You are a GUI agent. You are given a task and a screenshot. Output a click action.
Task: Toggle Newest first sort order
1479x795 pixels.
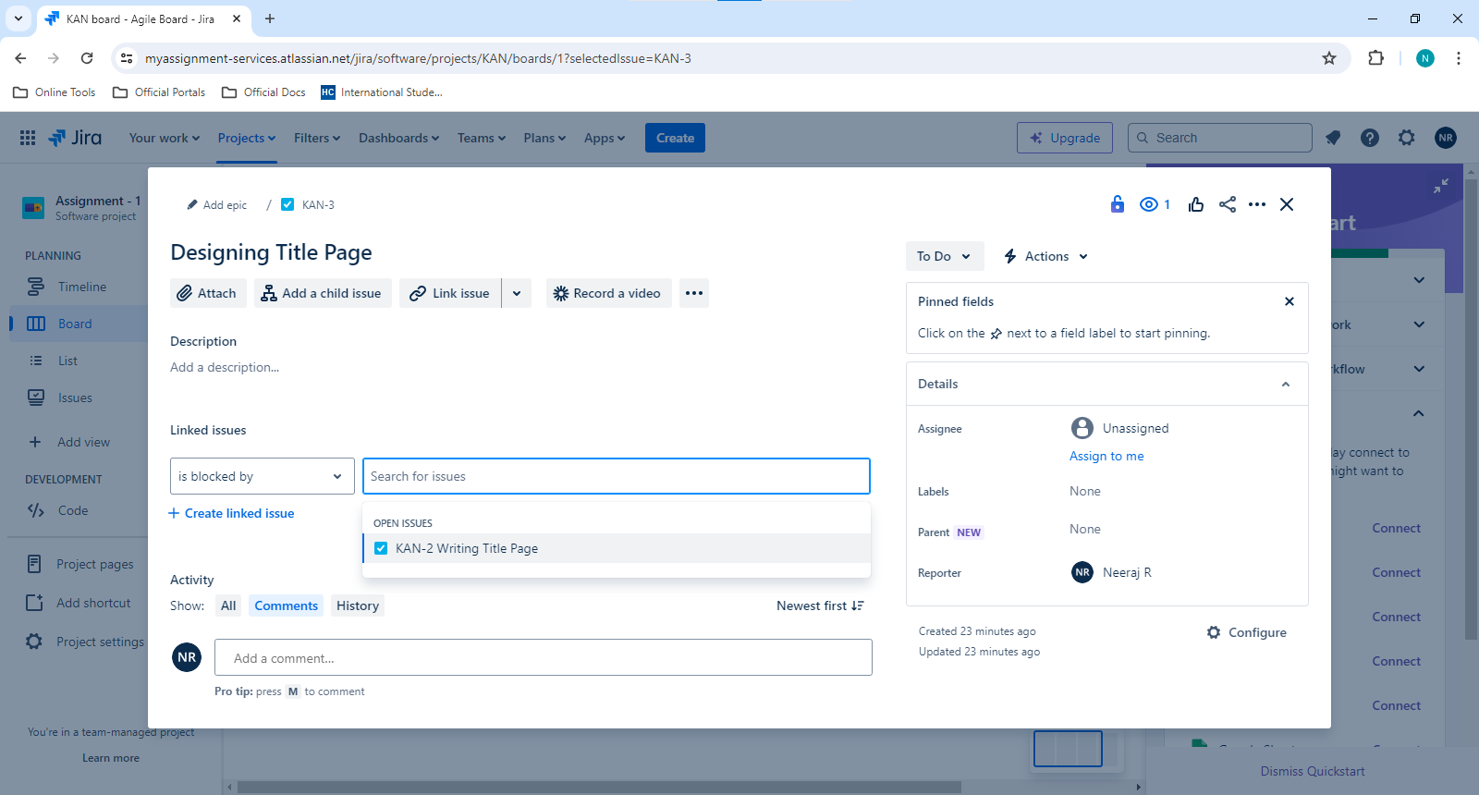(x=820, y=605)
